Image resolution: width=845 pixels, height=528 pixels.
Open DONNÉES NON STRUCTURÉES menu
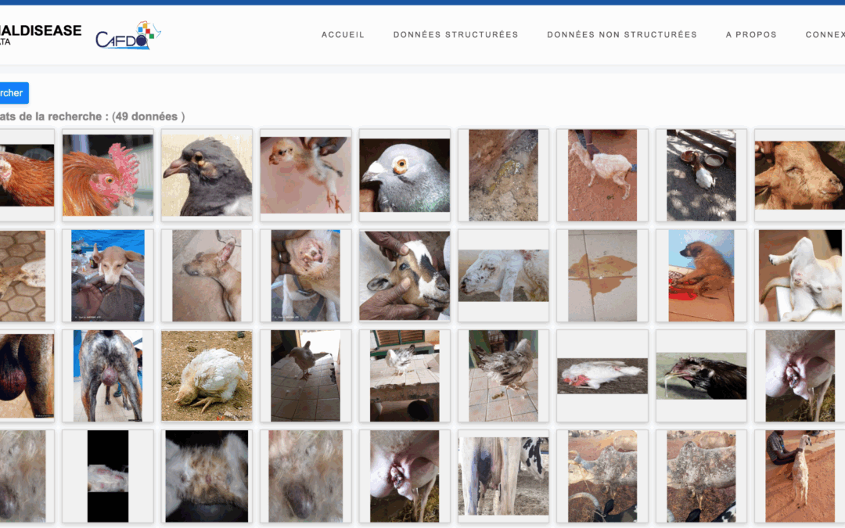click(622, 34)
